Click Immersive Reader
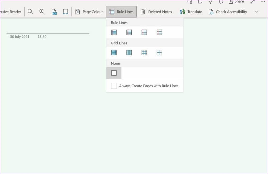Screen dimensions: 268x174 (x=10, y=12)
